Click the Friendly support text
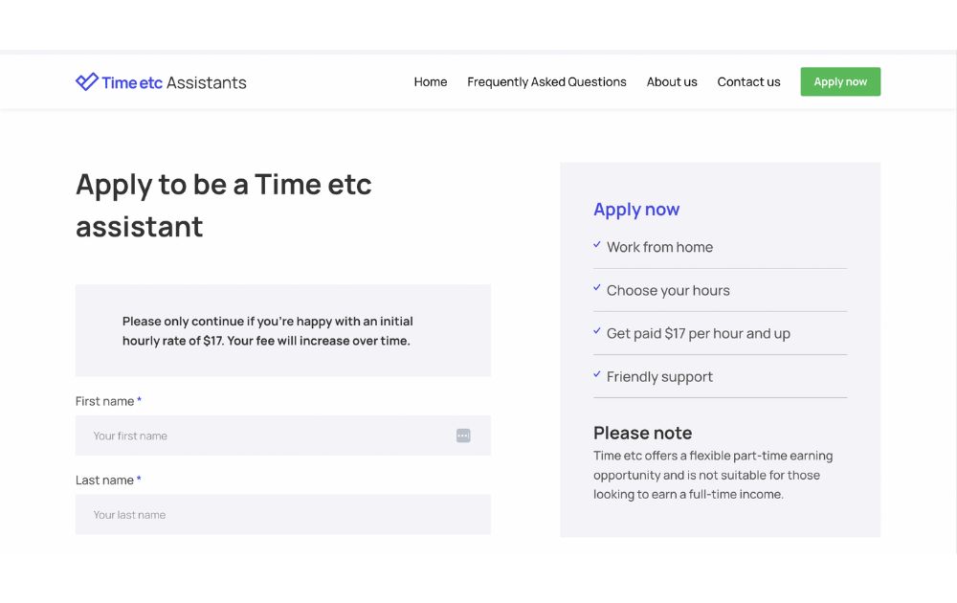The width and height of the screenshot is (957, 603). 659,376
